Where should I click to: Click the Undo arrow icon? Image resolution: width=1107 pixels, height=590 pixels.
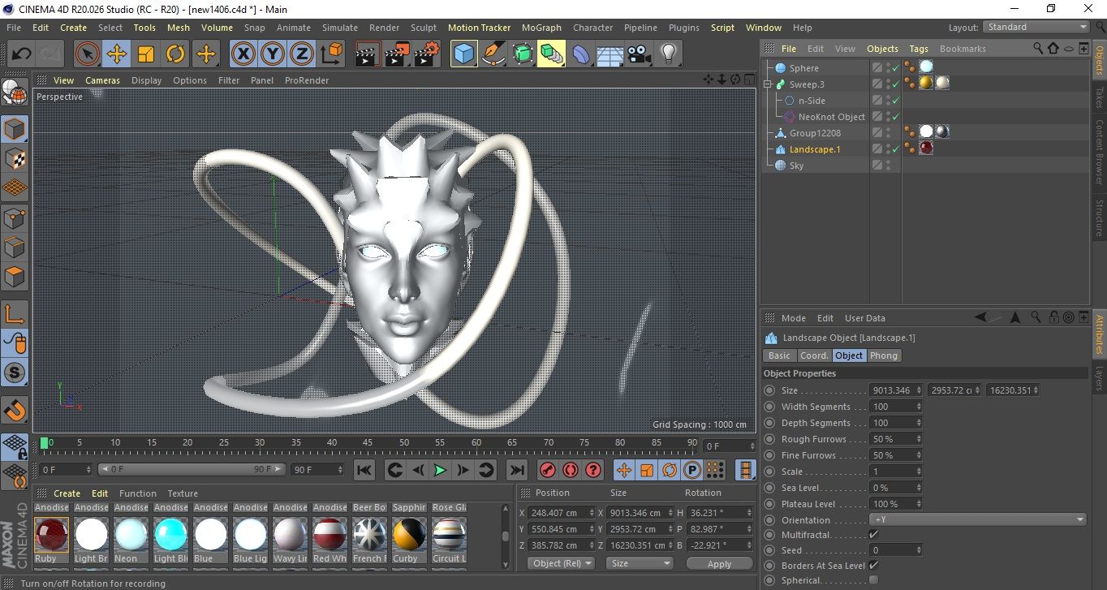pos(22,54)
